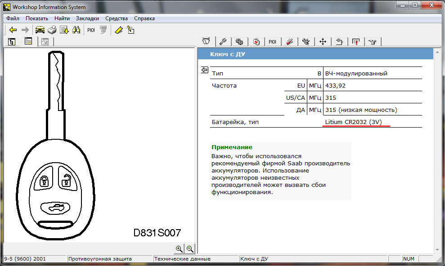
Task: Click the back arrow icon beside the table
Action: point(205,70)
